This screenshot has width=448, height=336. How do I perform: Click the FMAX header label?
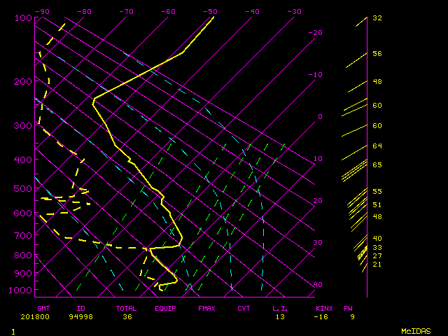coord(206,308)
